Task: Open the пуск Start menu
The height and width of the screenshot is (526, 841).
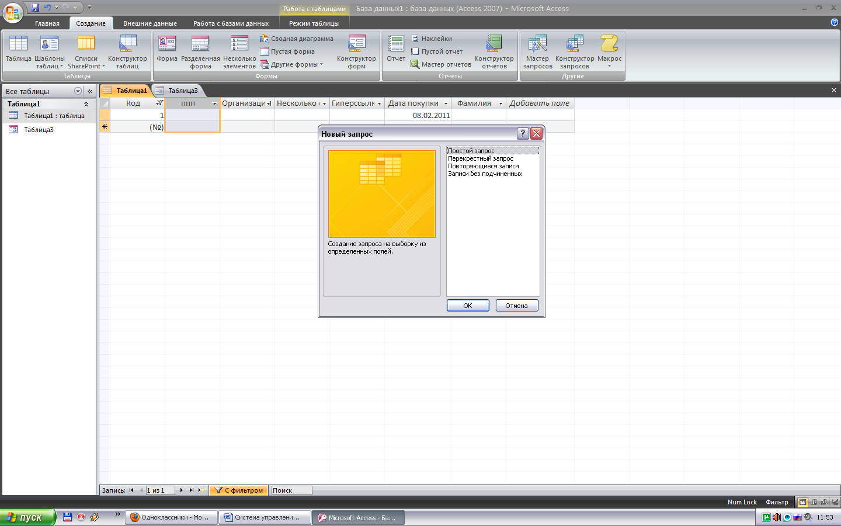Action: (x=27, y=517)
